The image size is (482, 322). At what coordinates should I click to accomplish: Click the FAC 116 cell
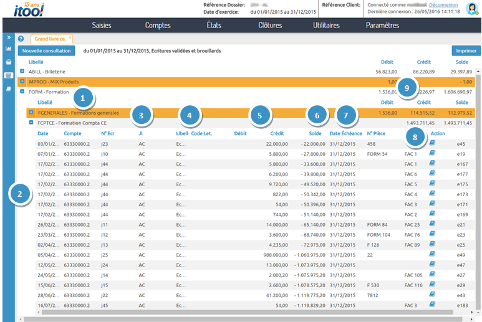(x=413, y=285)
